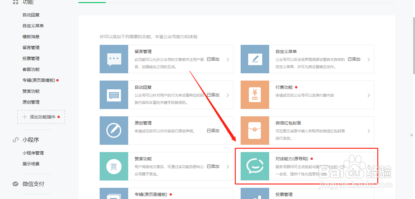The image size is (415, 199).
Task: Expand the 微信红包封面 card chevron arrow
Action: point(369,131)
